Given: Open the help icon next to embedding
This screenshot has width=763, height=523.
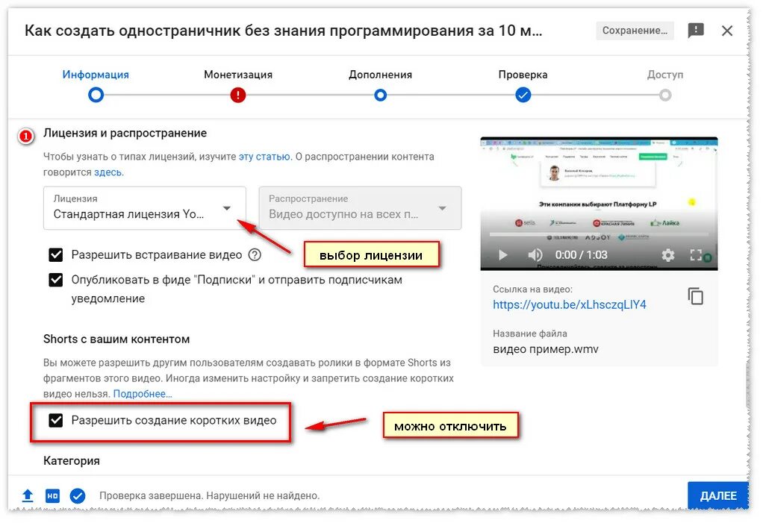Looking at the screenshot, I should pos(255,254).
